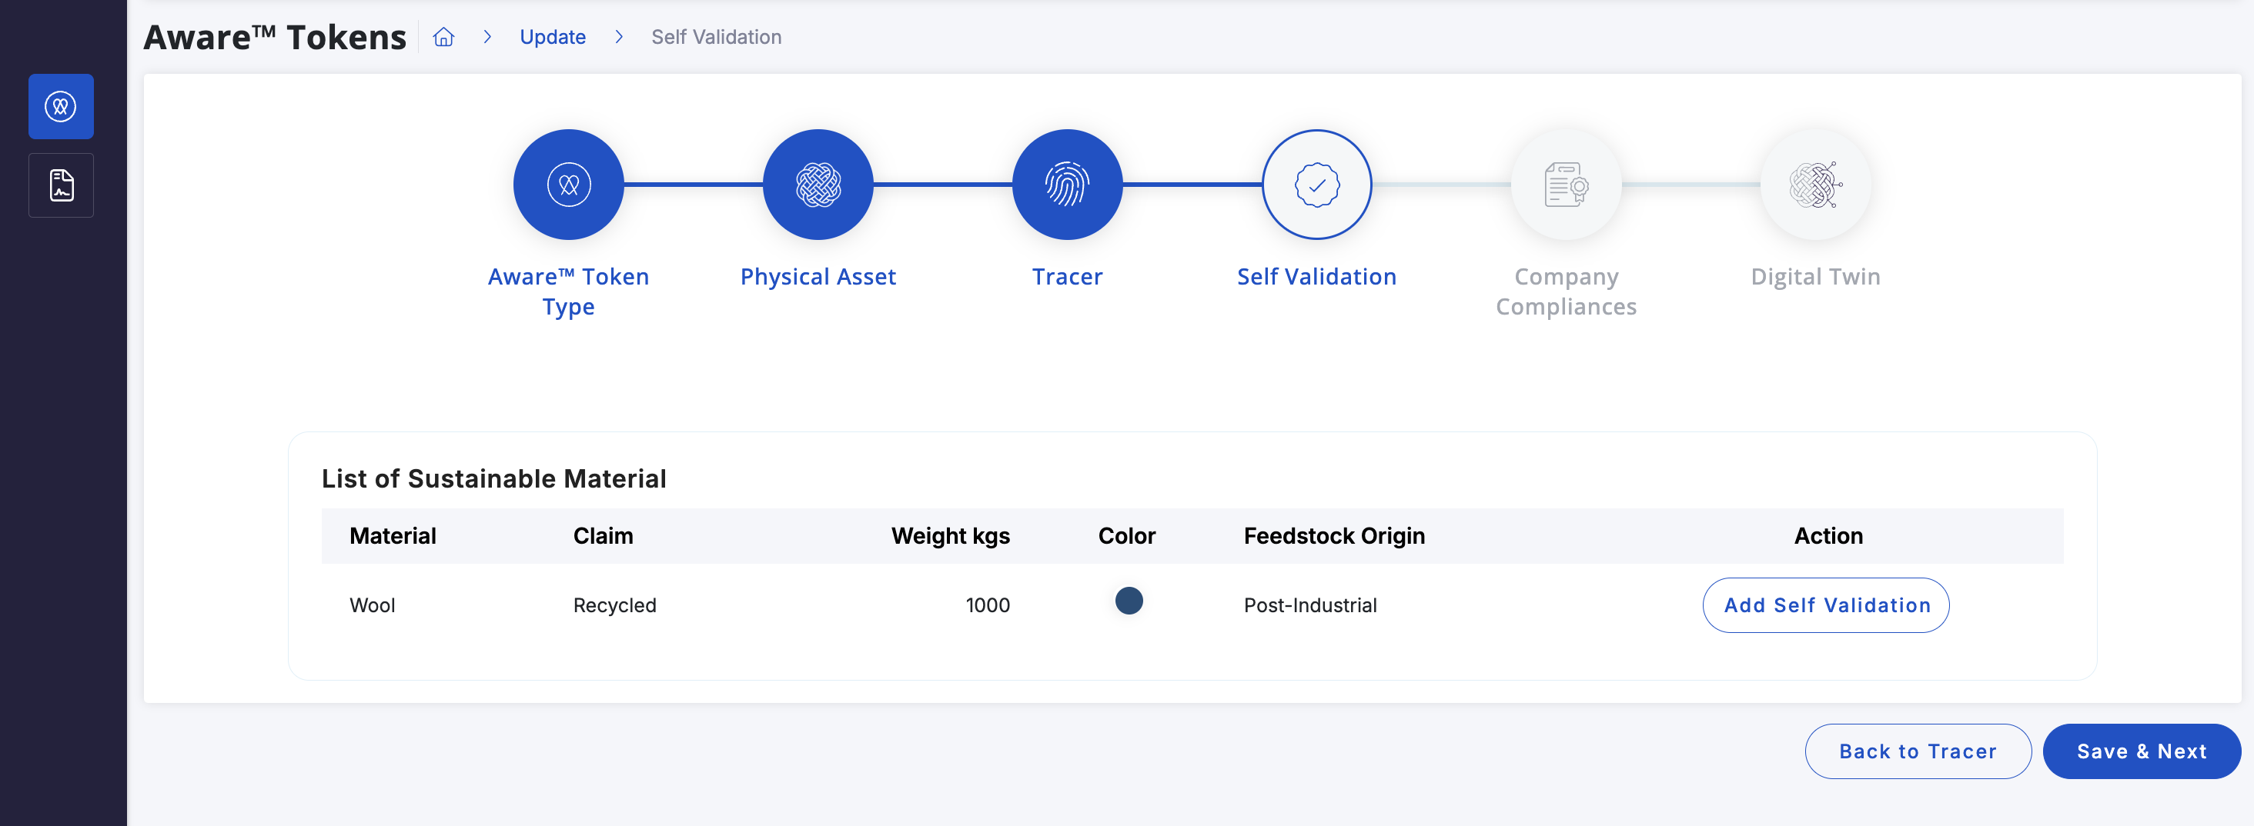Click the Save & Next button
Viewport: 2254px width, 826px height.
tap(2141, 751)
